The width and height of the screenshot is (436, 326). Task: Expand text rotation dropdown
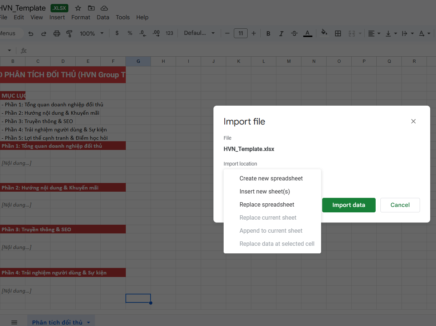429,34
